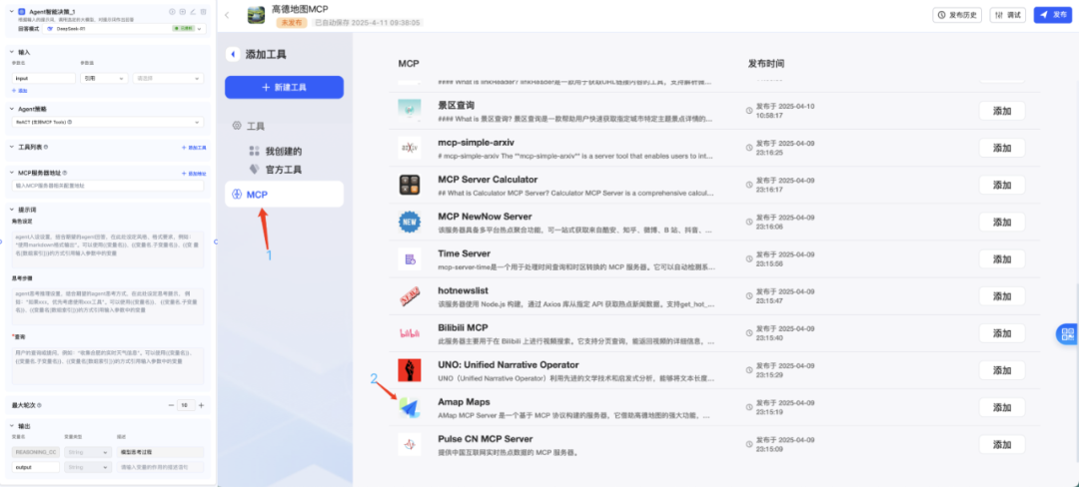Click the copy icon in Agent node header

(x=183, y=12)
